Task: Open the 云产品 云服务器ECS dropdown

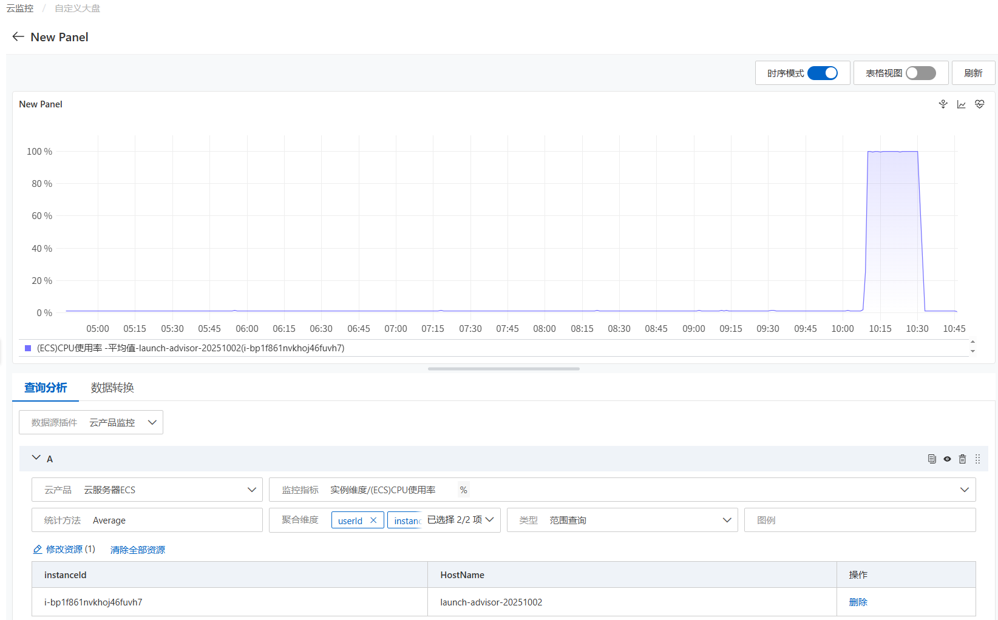Action: (147, 490)
